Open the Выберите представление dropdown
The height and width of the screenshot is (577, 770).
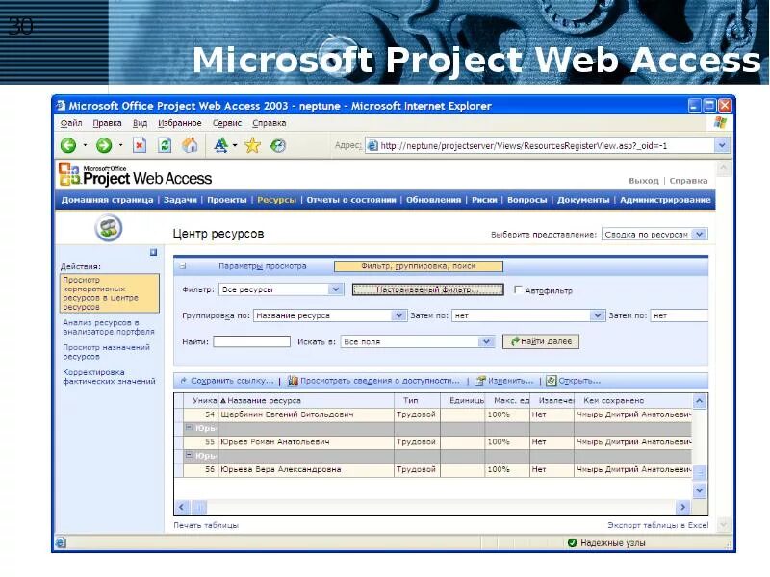pos(700,234)
